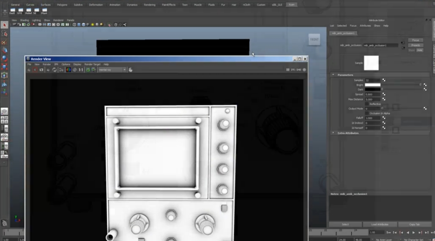This screenshot has height=241, width=435.
Task: Toggle the use all lights yellow icon
Action: point(92,25)
